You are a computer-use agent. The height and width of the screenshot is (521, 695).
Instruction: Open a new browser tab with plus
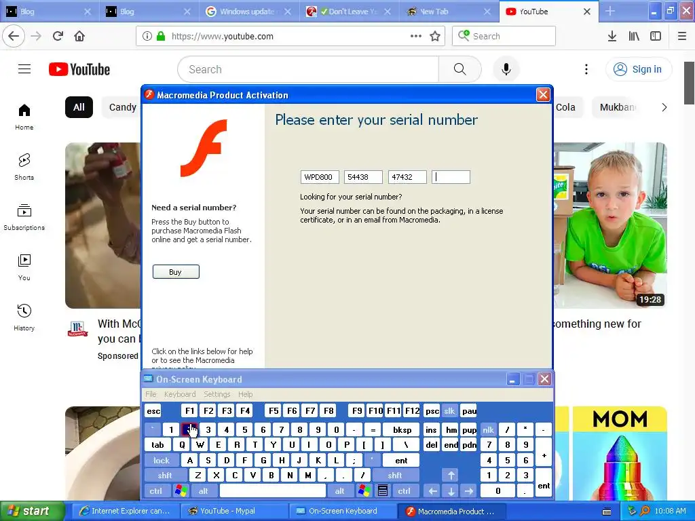pos(610,11)
